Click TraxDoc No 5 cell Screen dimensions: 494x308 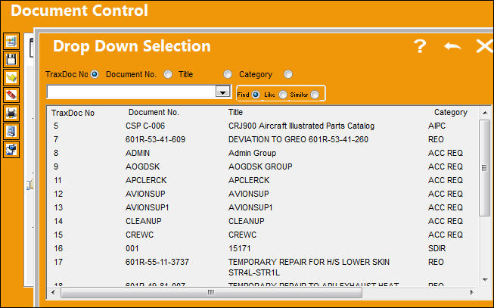point(56,126)
